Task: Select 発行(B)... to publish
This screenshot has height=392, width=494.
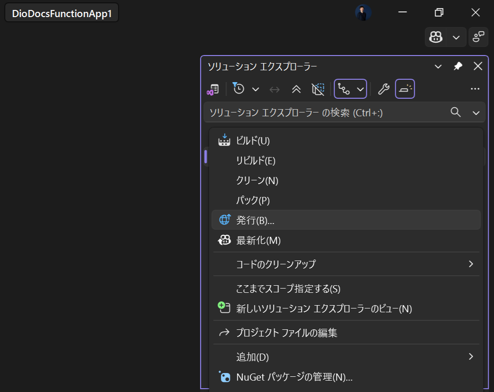Action: (346, 220)
